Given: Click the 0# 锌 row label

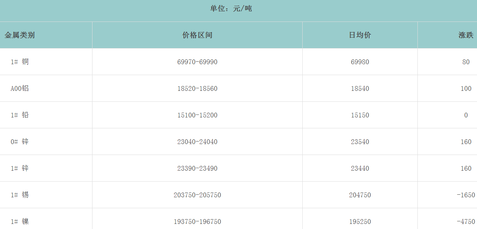Looking at the screenshot, I should (20, 142).
